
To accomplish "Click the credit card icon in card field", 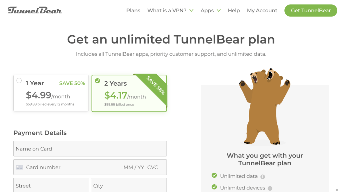I will click(x=19, y=167).
